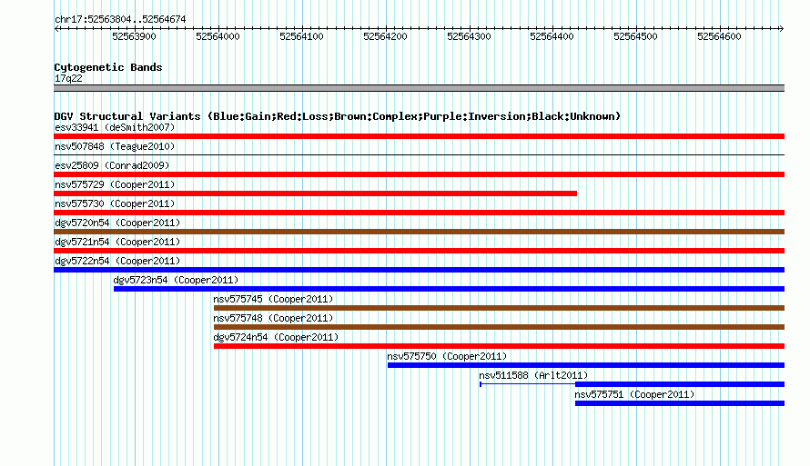Click ruler position 52564200
The width and height of the screenshot is (810, 466).
tap(385, 36)
